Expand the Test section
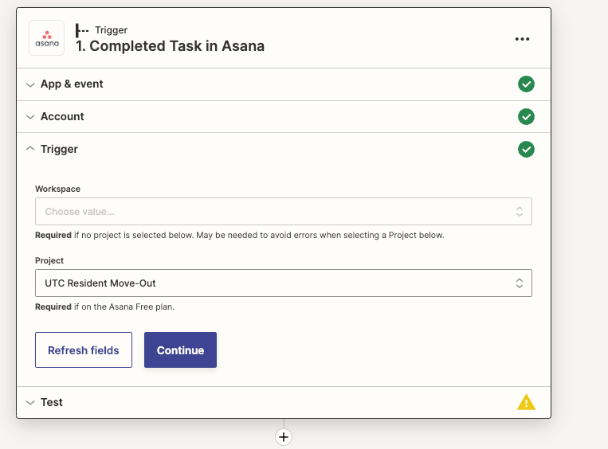The height and width of the screenshot is (449, 608). [x=284, y=403]
